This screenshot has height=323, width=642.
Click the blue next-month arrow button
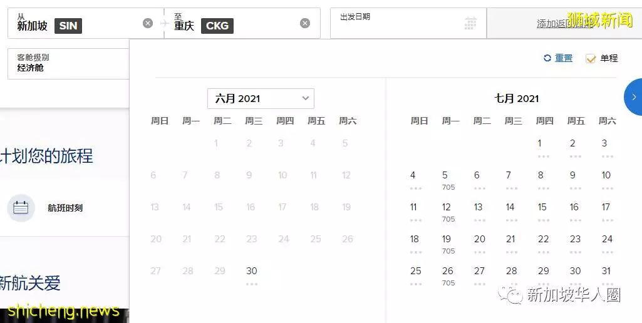coord(633,97)
